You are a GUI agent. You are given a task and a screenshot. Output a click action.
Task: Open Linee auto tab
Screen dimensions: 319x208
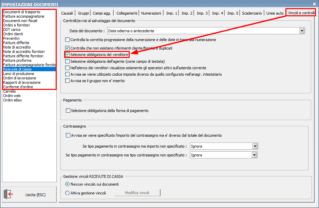(x=275, y=13)
